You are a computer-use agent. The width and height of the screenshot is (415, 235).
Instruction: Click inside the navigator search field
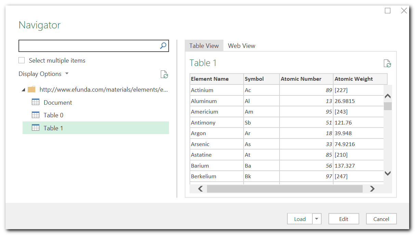(x=86, y=45)
